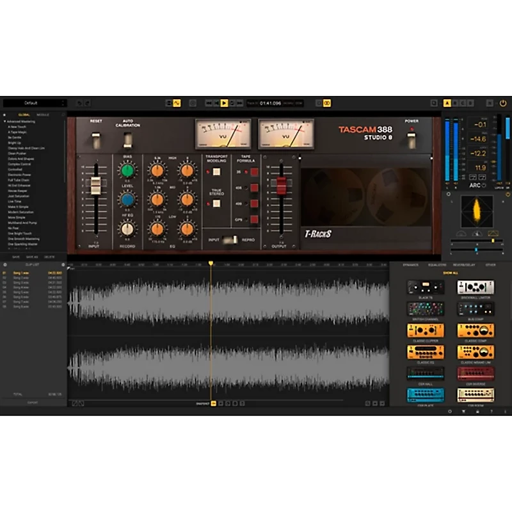Select the Black 76 compressor module
The image size is (512, 512).
point(425,287)
